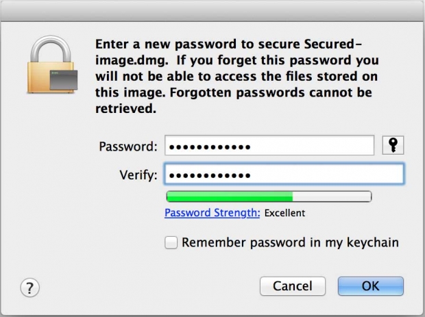Click the 'Verify:' field label

point(138,175)
